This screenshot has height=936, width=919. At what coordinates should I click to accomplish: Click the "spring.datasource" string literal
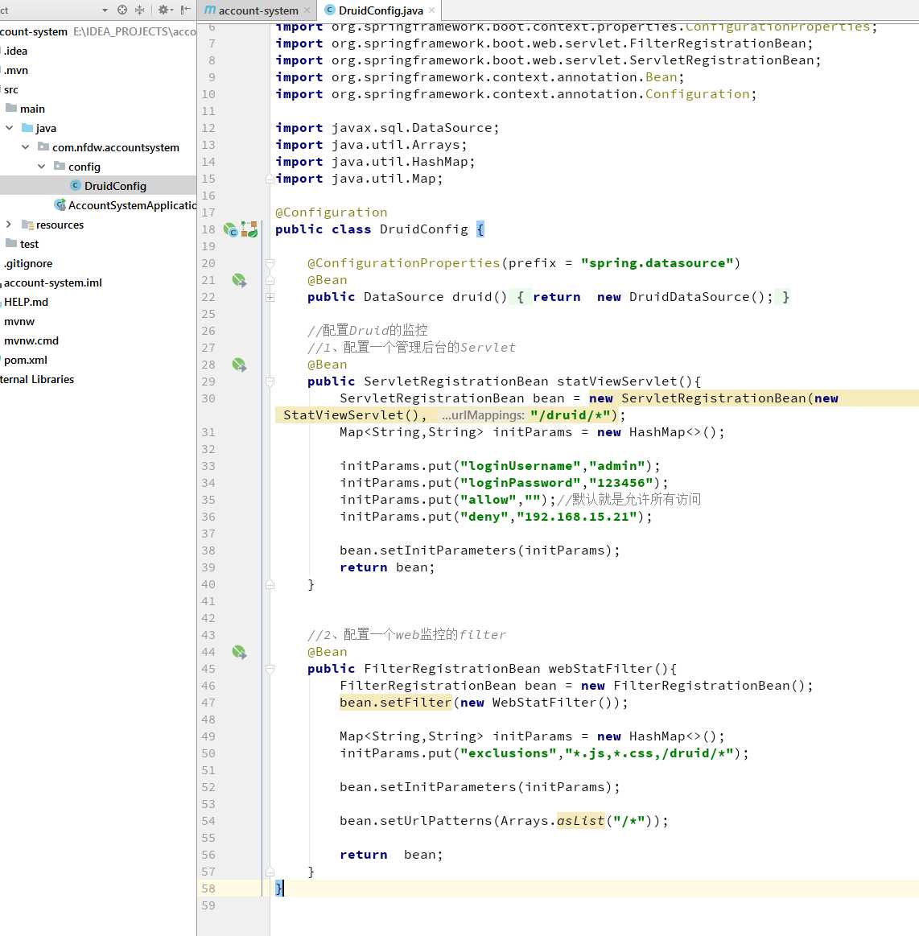657,263
